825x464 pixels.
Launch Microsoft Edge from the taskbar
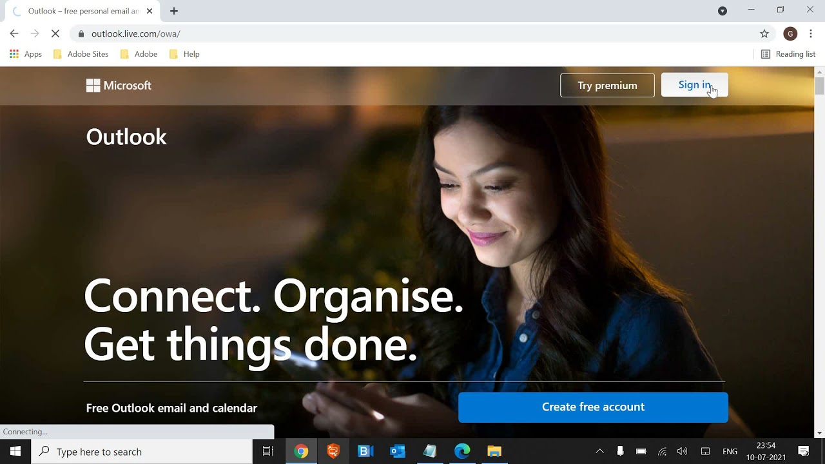[x=462, y=451]
